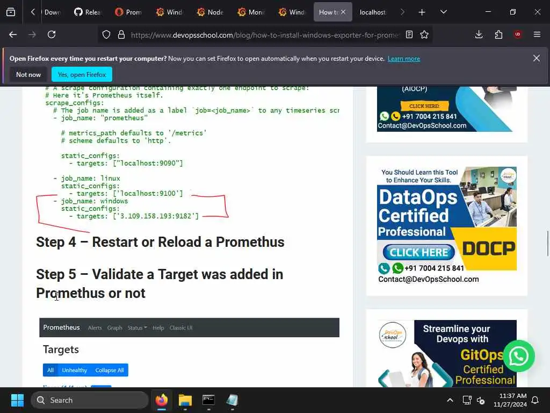Screen dimensions: 550x413
Task: Dismiss the Firefox startup notification
Action: [537, 58]
